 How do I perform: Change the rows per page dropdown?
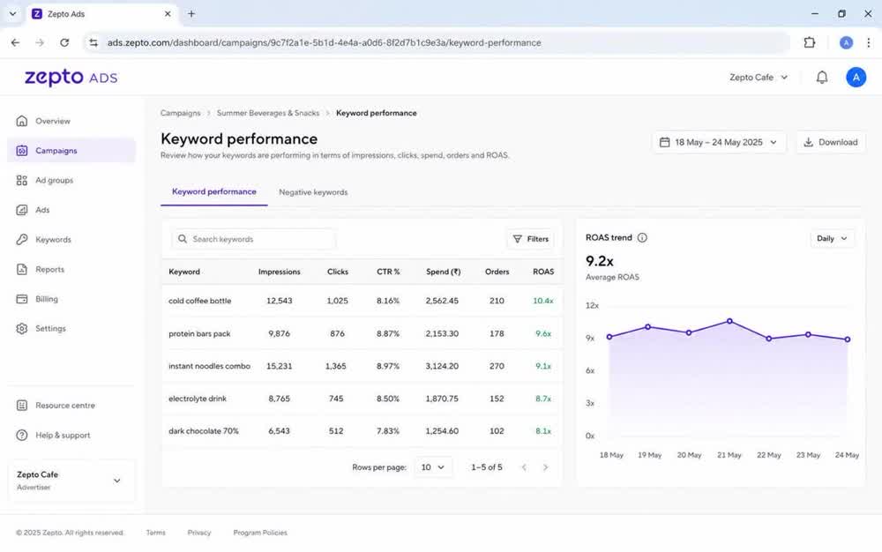pos(432,467)
